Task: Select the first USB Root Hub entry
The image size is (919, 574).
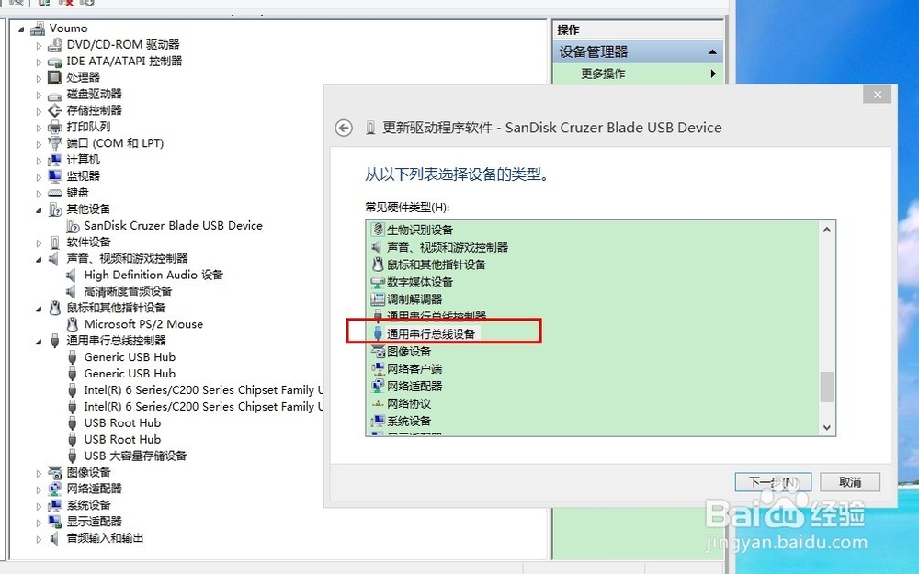Action: click(x=122, y=422)
